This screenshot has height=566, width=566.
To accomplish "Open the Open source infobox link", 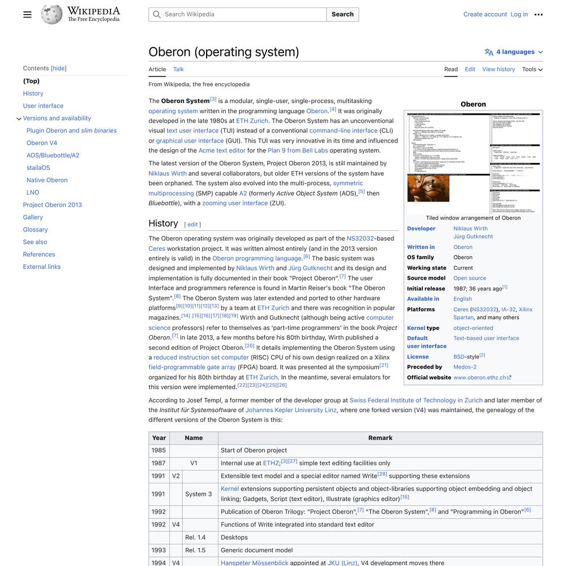I will coord(470,278).
